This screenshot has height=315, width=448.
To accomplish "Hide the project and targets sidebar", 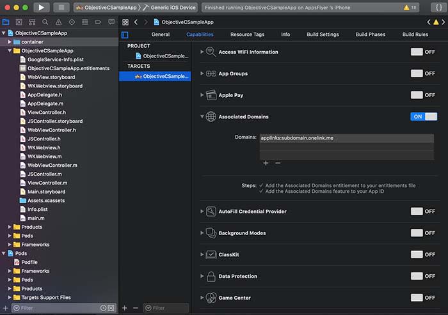I will click(x=125, y=35).
